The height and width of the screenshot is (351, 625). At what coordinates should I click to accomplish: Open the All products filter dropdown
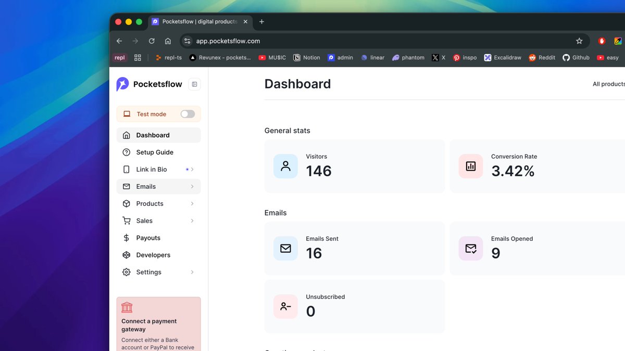[608, 84]
